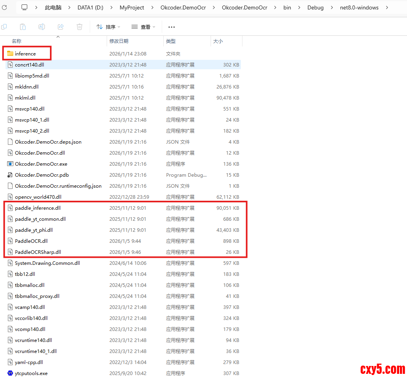Click the Share icon in toolbar
407x377 pixels.
click(61, 27)
